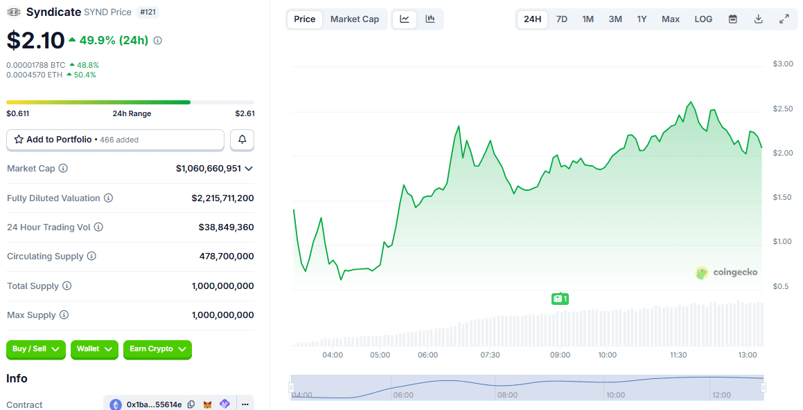Switch to candlestick chart view
This screenshot has width=803, height=410.
(x=430, y=19)
